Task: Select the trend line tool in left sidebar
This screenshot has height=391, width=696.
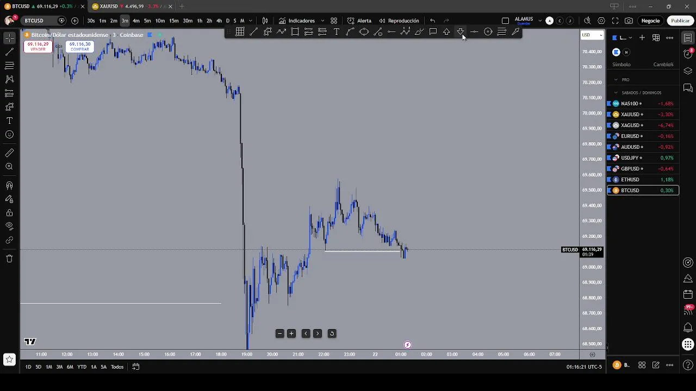Action: click(x=9, y=52)
